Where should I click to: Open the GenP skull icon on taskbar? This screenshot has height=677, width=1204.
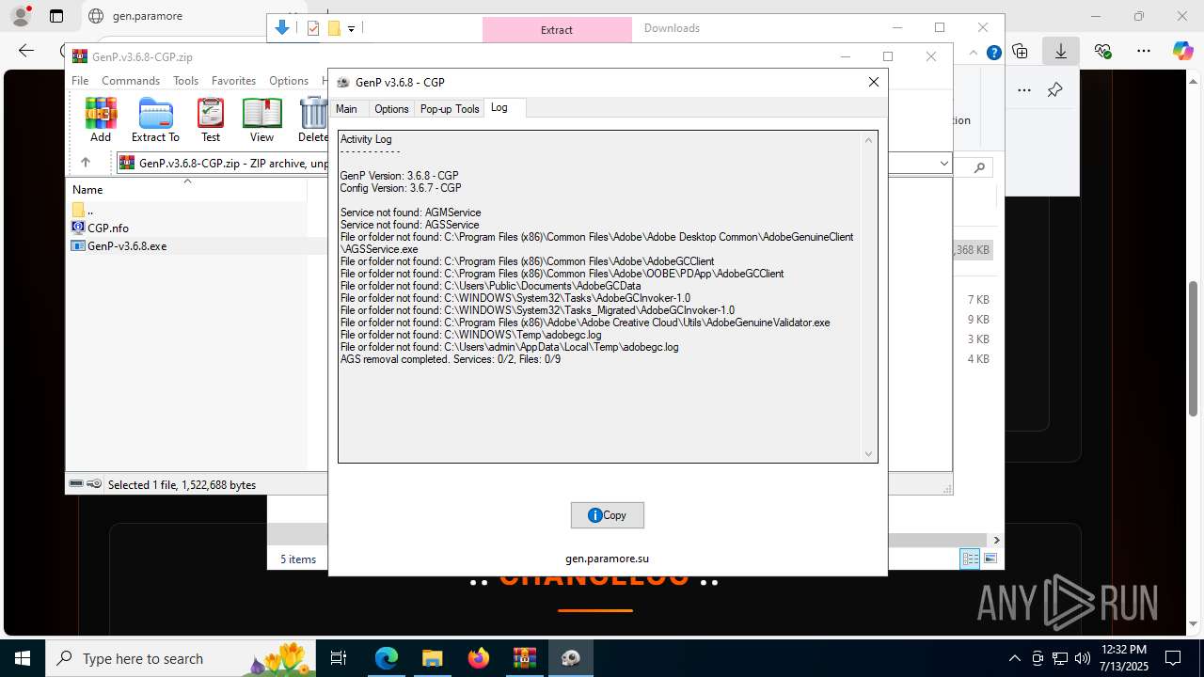point(571,658)
